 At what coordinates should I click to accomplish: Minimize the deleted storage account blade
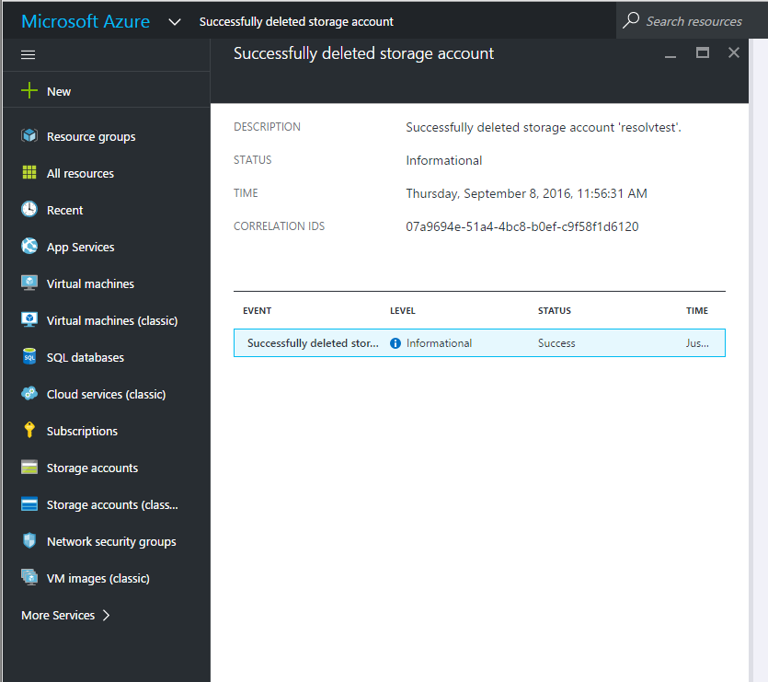(671, 57)
